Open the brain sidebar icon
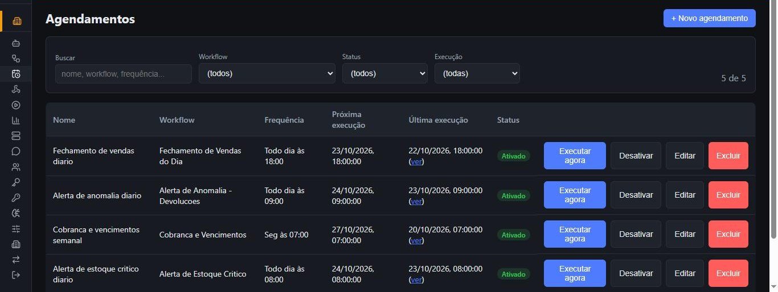This screenshot has height=292, width=778. 16,213
